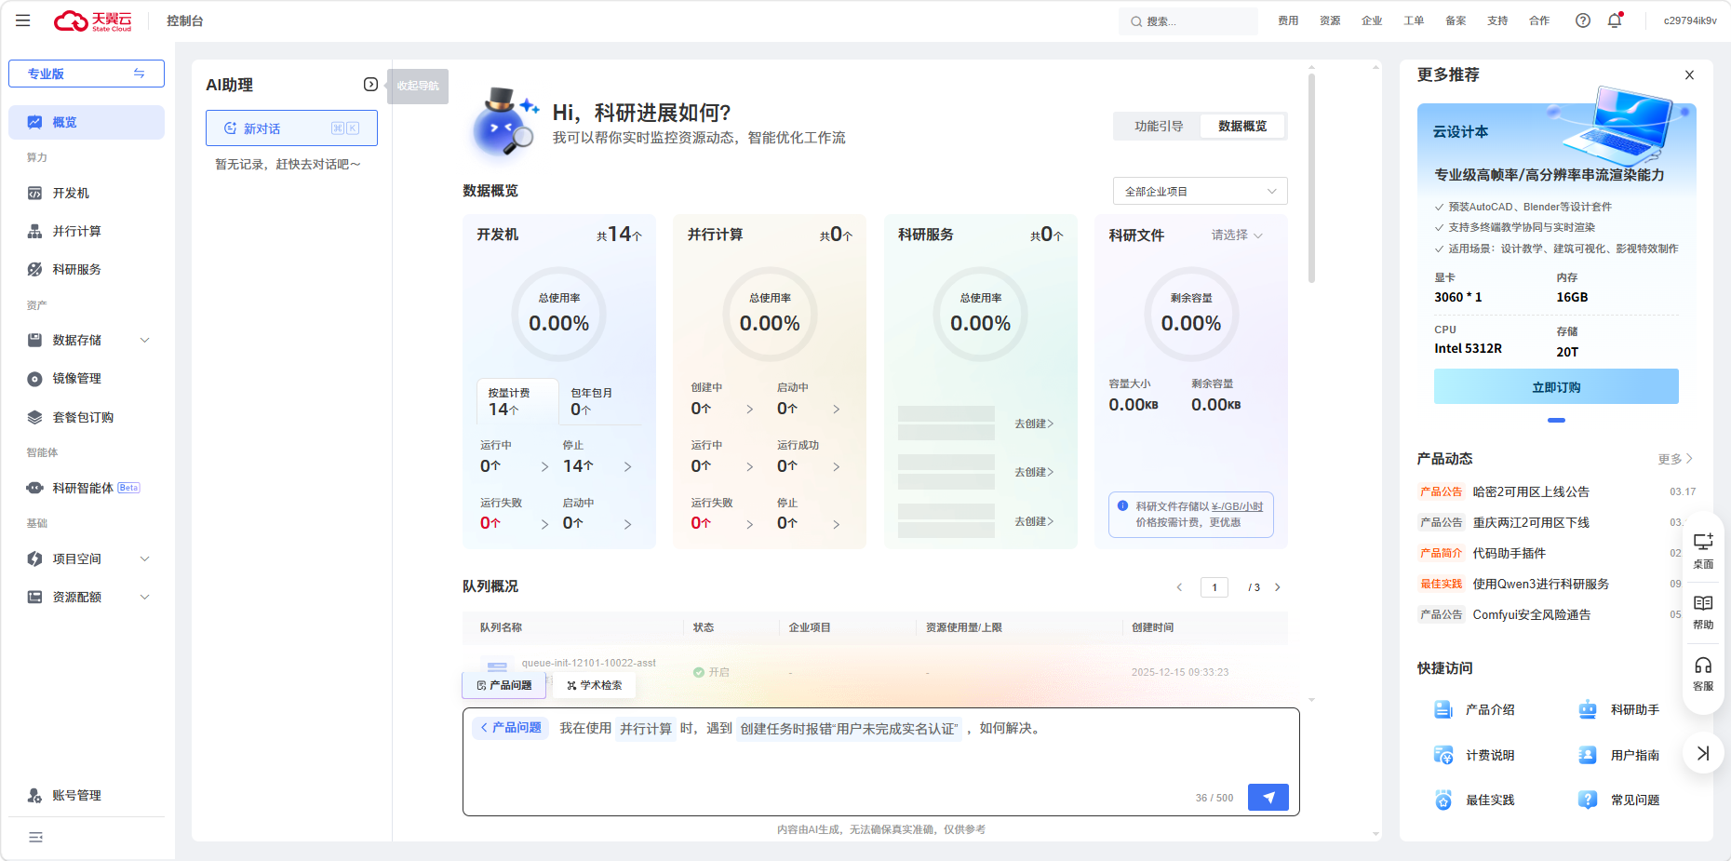Click the notification bell icon
This screenshot has width=1731, height=861.
(1615, 20)
